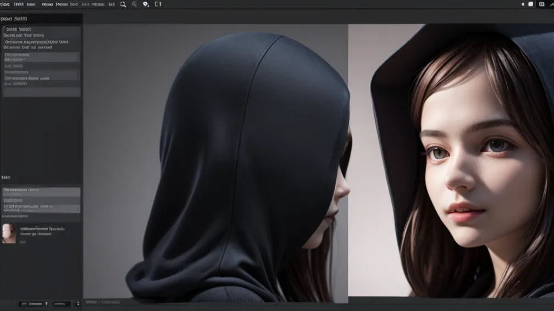Select the first highlighted row in upper panel
The width and height of the screenshot is (554, 311).
(41, 57)
